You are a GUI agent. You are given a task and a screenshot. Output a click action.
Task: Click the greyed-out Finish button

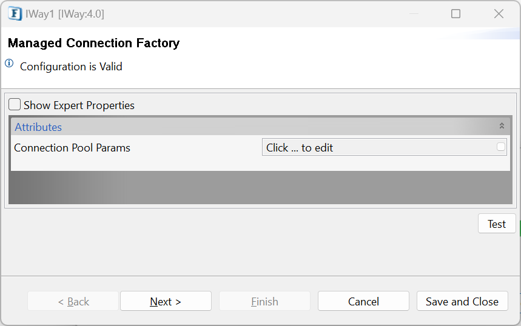click(264, 301)
